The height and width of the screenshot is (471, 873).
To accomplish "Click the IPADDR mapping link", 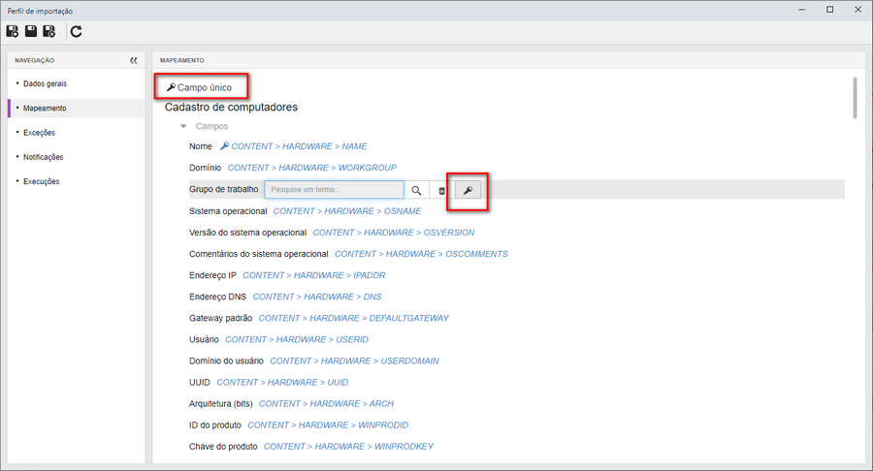I will coord(314,275).
